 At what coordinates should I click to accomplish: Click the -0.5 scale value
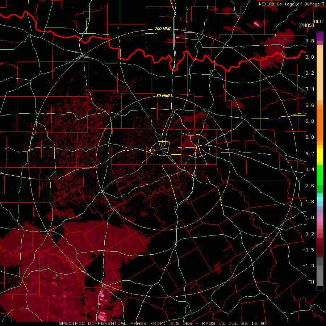click(308, 250)
